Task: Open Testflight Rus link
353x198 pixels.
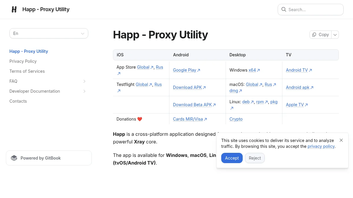Action: point(158,84)
